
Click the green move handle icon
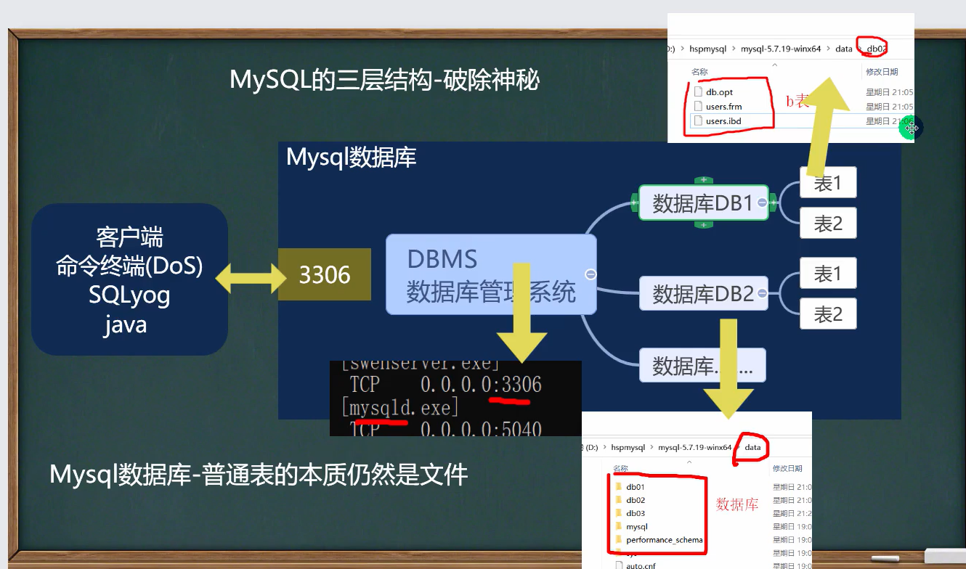pyautogui.click(x=912, y=128)
